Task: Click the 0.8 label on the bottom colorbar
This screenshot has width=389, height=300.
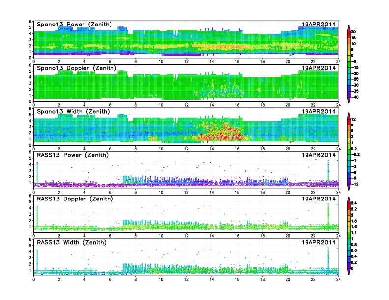Action: (354, 245)
